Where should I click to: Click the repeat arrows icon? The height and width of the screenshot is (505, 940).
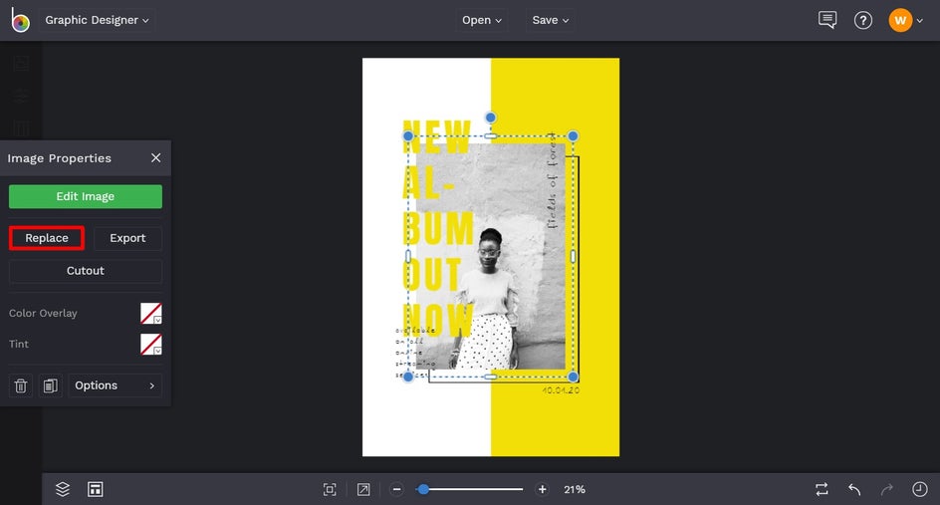tap(822, 489)
